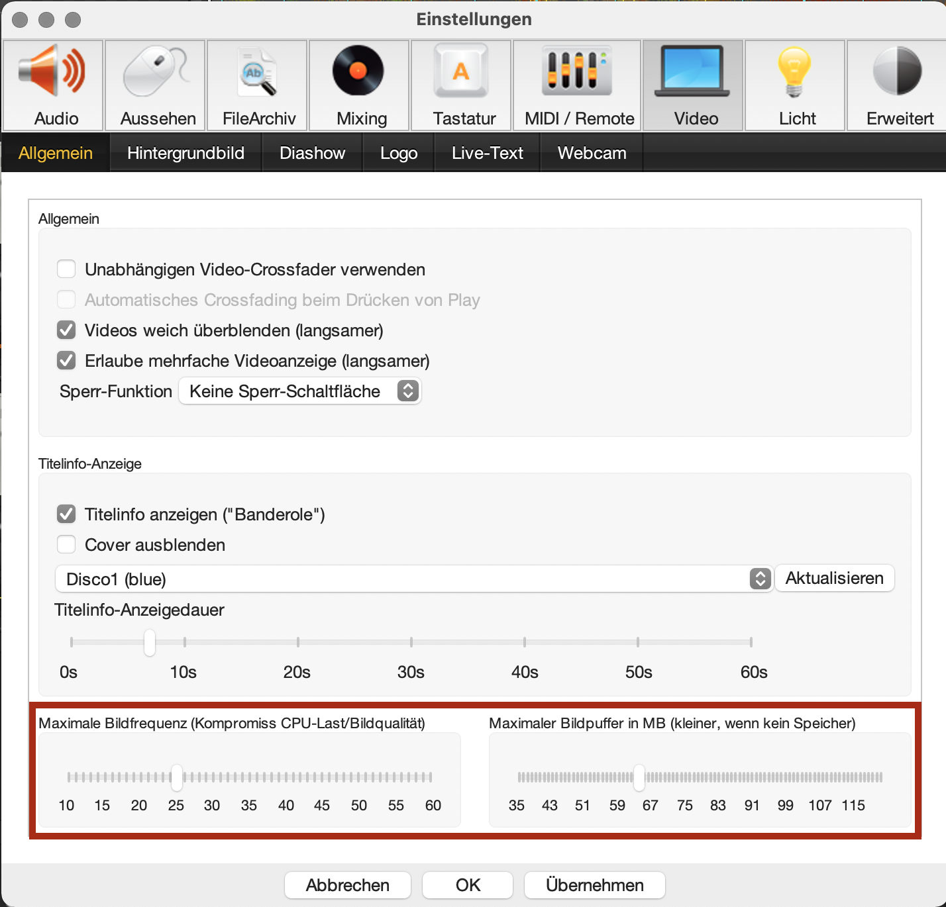Click the Licht light bulb icon
The image size is (946, 907).
pos(795,72)
